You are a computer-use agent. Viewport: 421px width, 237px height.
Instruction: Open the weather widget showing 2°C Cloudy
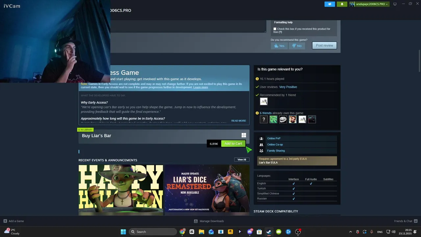point(12,232)
